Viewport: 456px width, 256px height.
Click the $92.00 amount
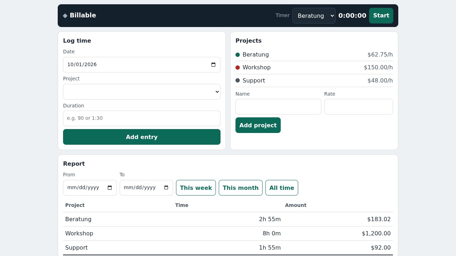point(381,248)
